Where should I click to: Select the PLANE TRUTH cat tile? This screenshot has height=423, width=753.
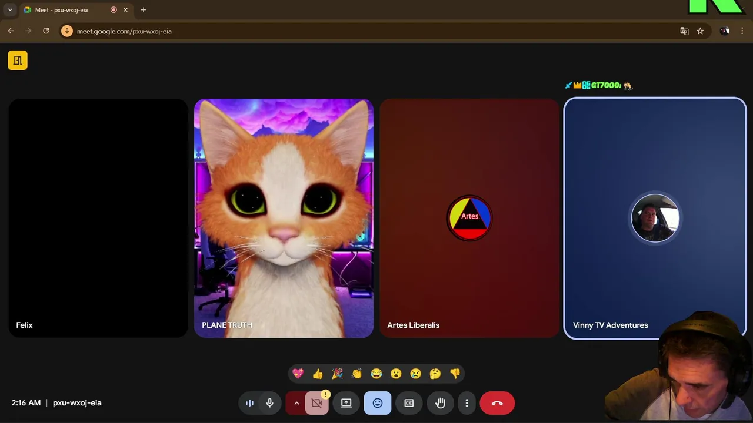284,218
